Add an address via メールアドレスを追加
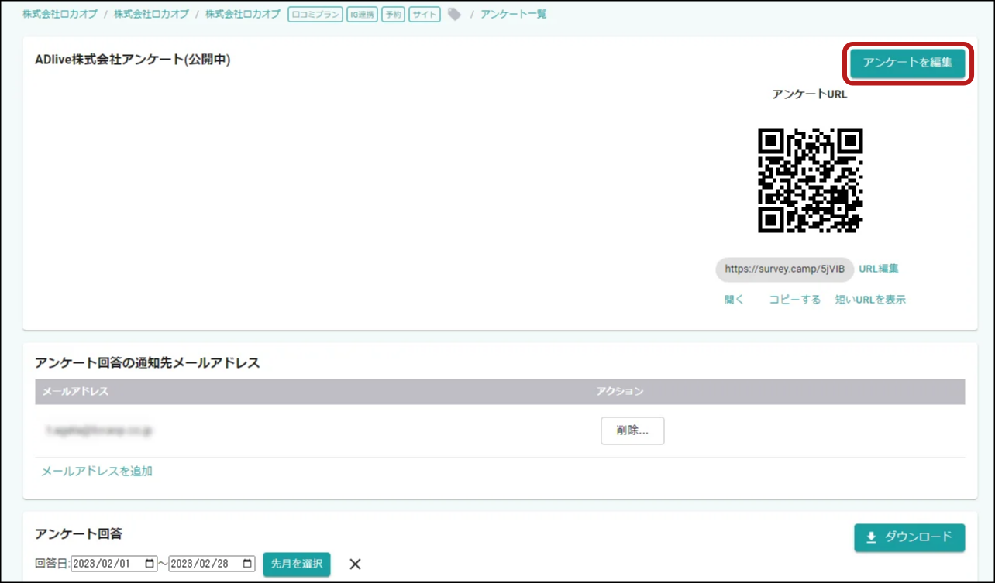Screen dimensions: 995x583 (x=97, y=471)
